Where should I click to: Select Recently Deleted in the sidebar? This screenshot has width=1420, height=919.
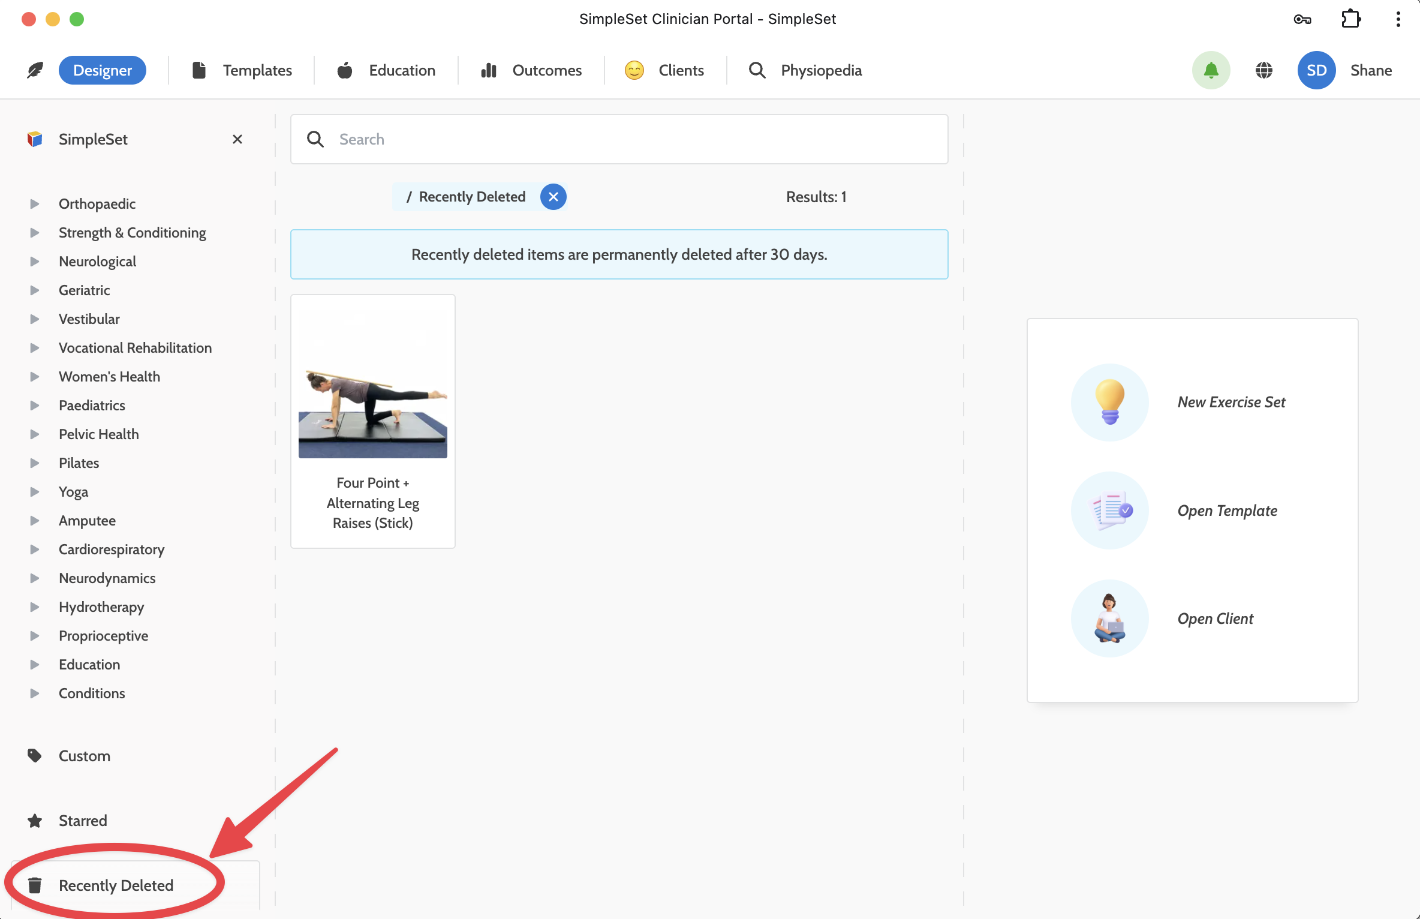point(116,885)
